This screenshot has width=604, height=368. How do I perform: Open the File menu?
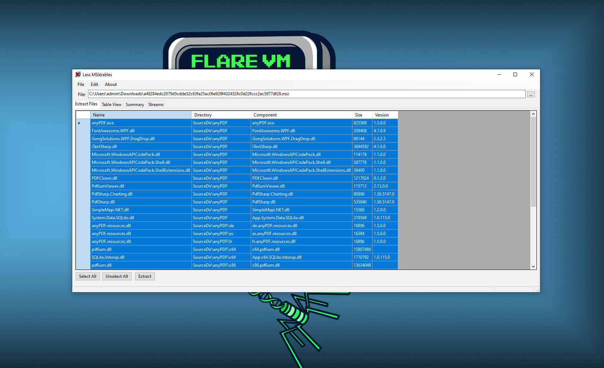[x=81, y=84]
